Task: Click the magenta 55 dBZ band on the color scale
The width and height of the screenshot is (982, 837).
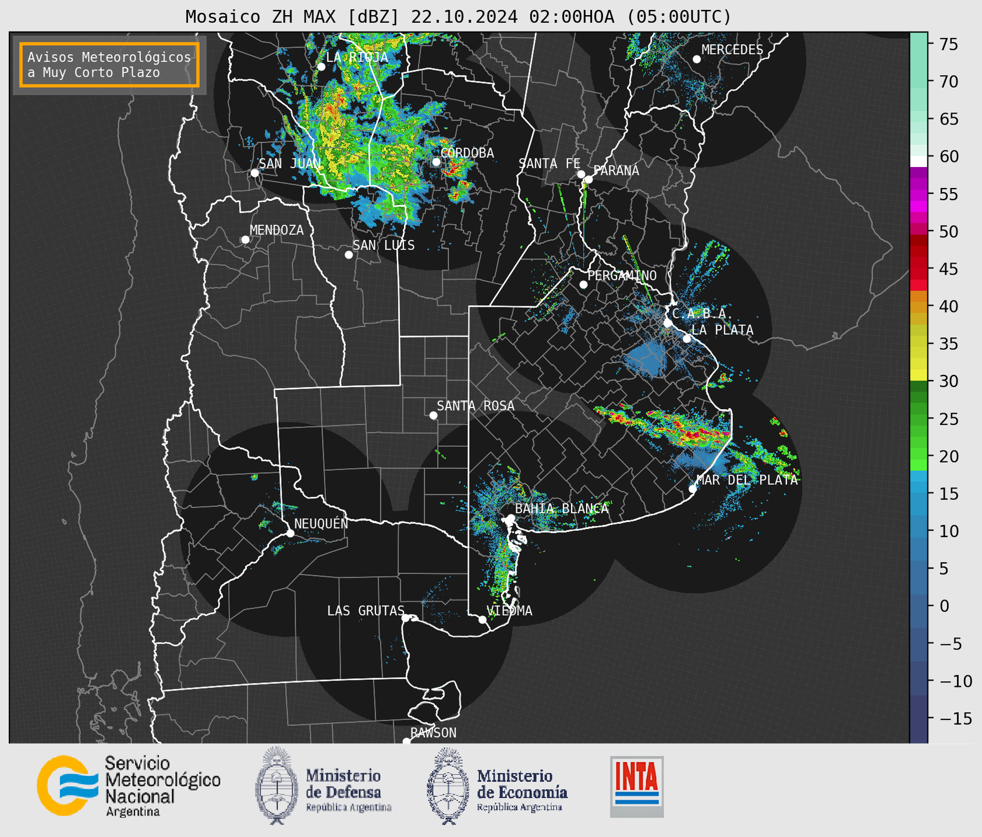Action: pyautogui.click(x=919, y=194)
